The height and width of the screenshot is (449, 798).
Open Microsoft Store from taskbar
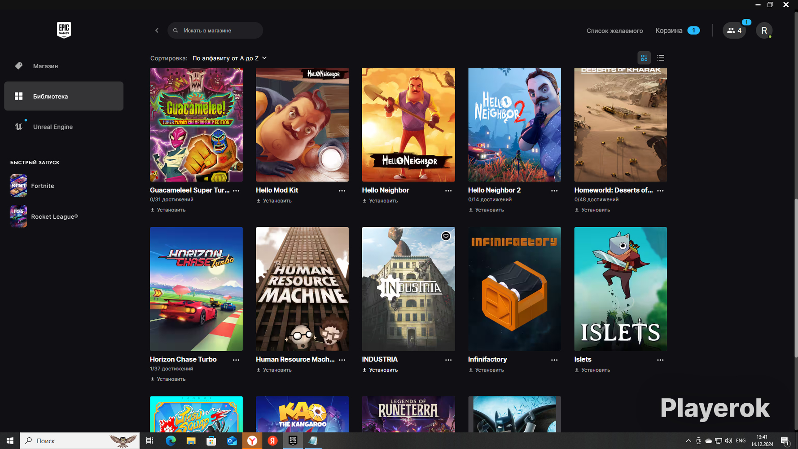pos(211,441)
